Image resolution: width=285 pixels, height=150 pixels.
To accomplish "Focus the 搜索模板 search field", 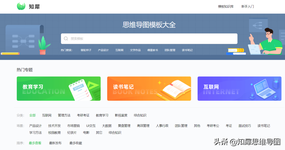I will point(149,39).
